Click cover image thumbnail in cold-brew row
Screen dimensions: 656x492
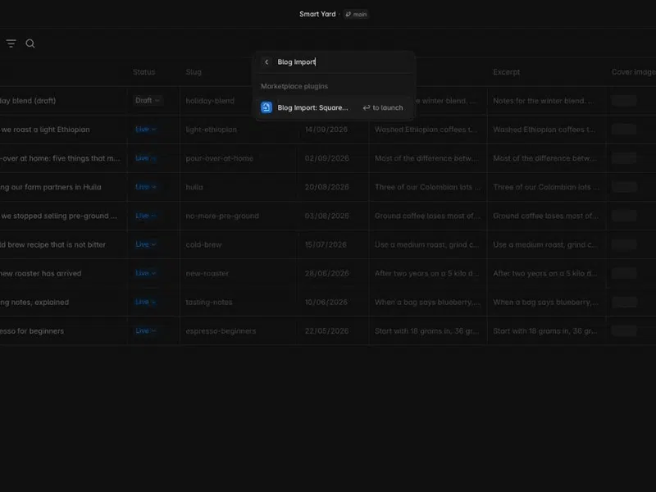click(x=624, y=244)
